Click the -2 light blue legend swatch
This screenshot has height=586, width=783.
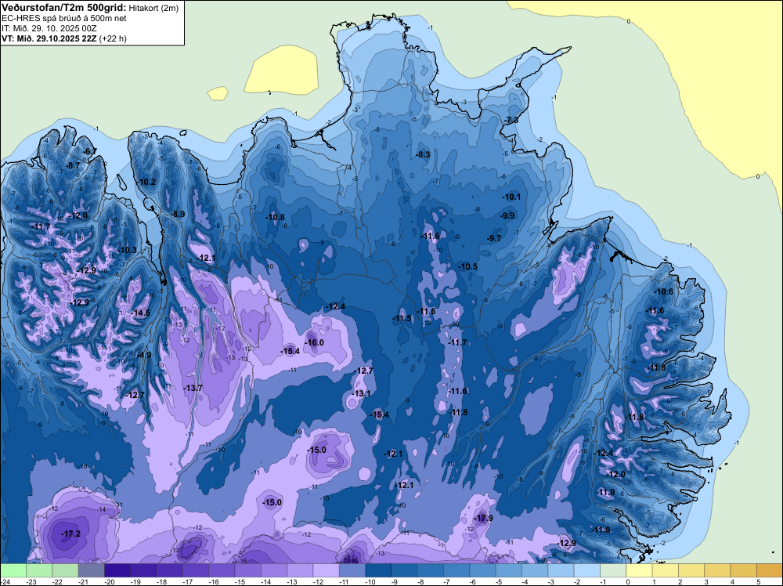tap(586, 570)
